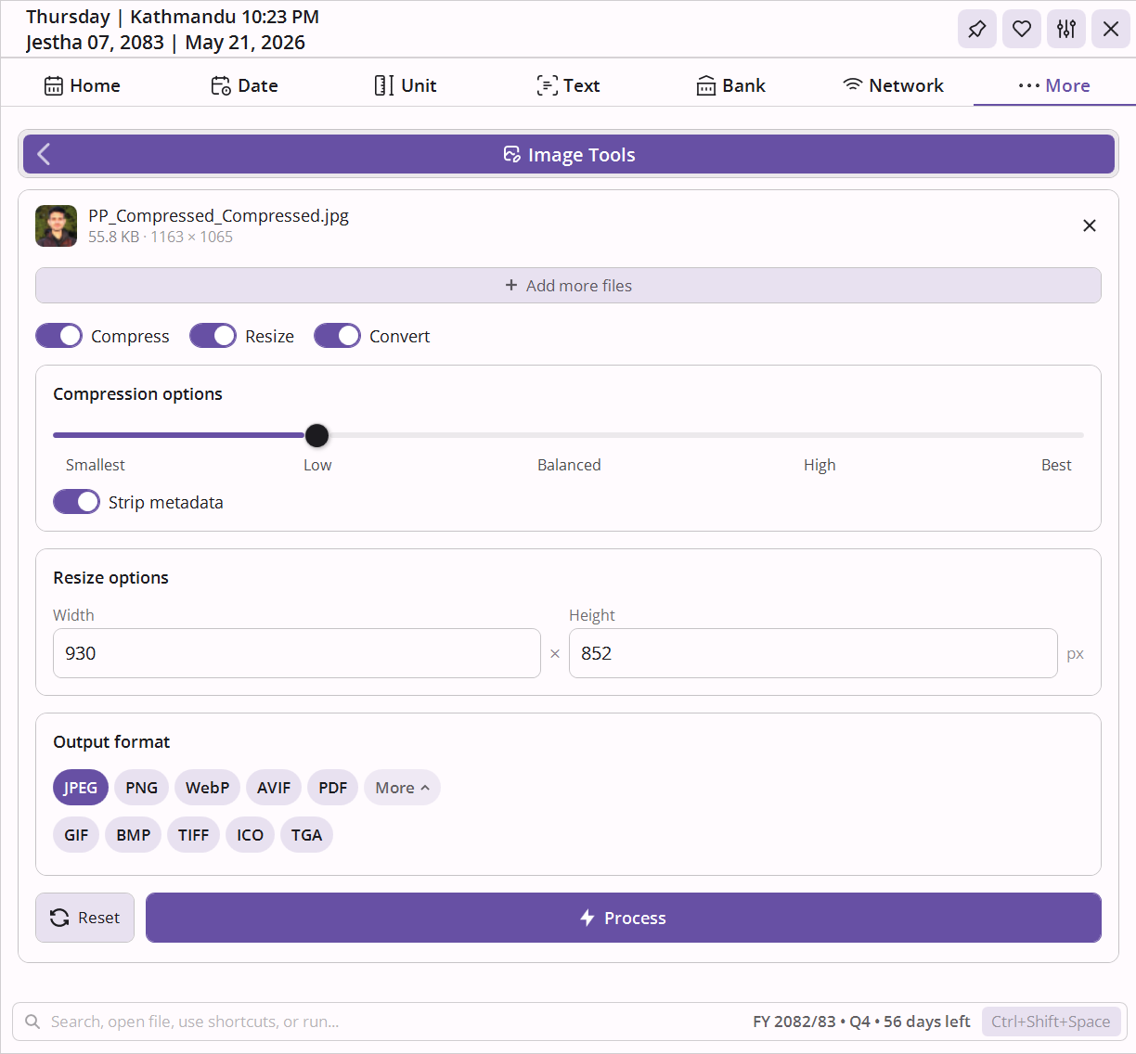Toggle the Convert switch
Image resolution: width=1136 pixels, height=1054 pixels.
337,336
